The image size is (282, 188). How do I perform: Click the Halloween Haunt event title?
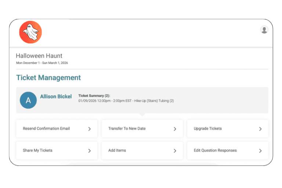[39, 56]
